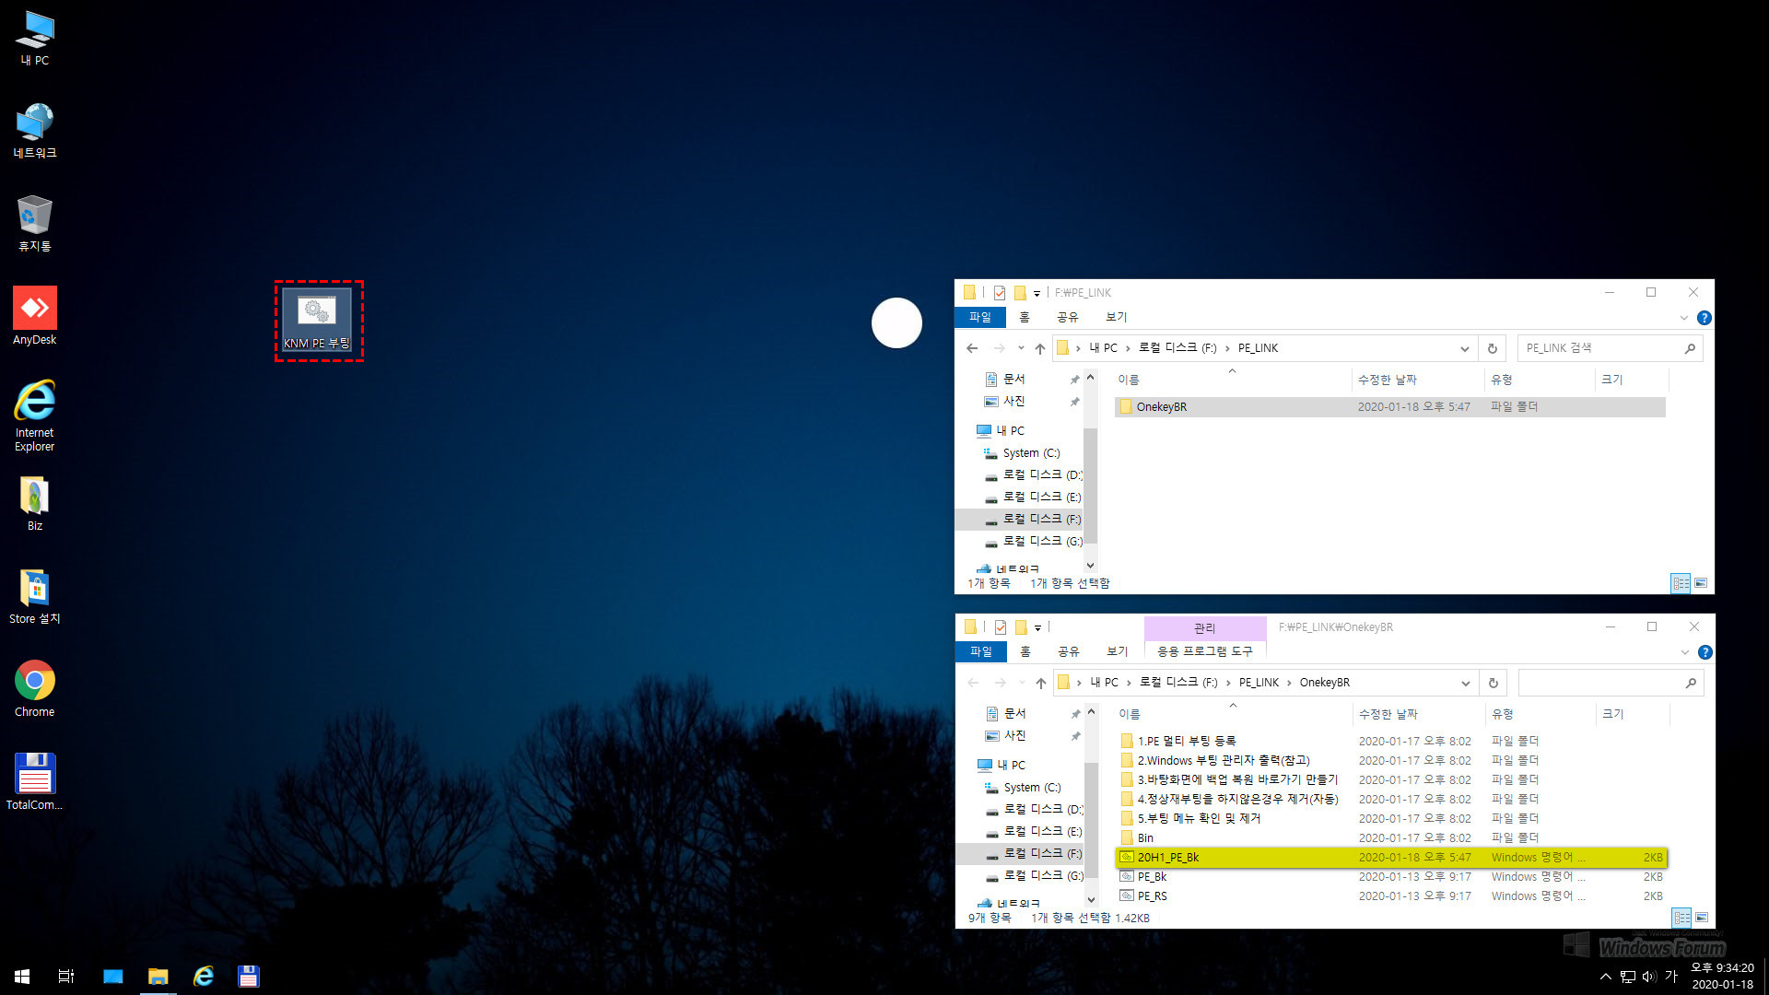Image resolution: width=1769 pixels, height=995 pixels.
Task: Sort by 수정한 날짜 column in PE_LINK window
Action: [1416, 380]
